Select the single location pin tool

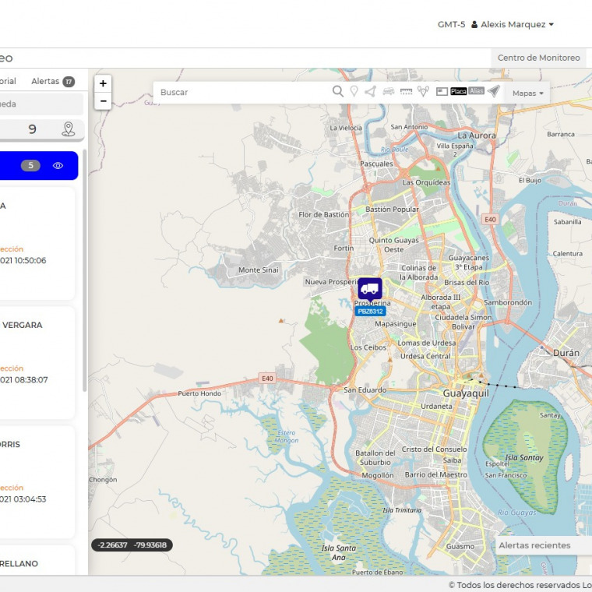click(354, 91)
